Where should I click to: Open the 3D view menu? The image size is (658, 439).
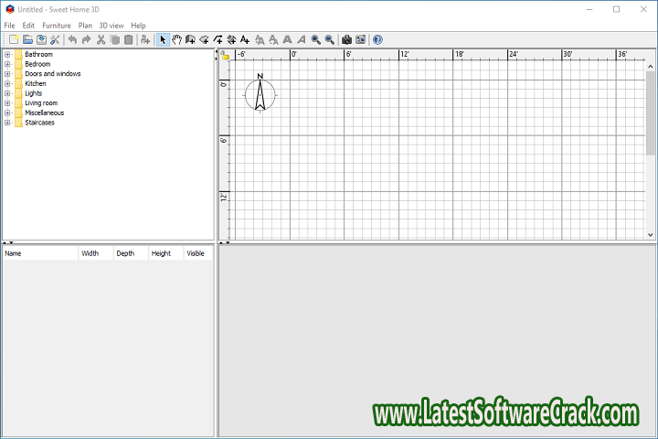111,26
